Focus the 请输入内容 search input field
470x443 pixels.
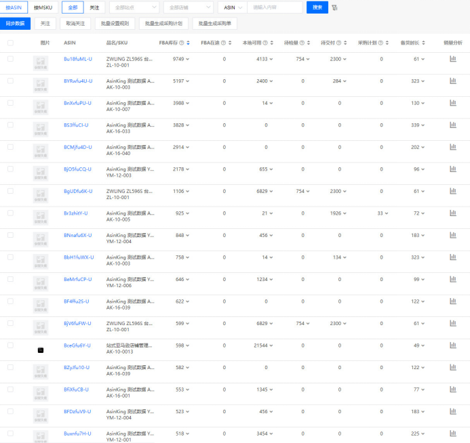(x=275, y=7)
